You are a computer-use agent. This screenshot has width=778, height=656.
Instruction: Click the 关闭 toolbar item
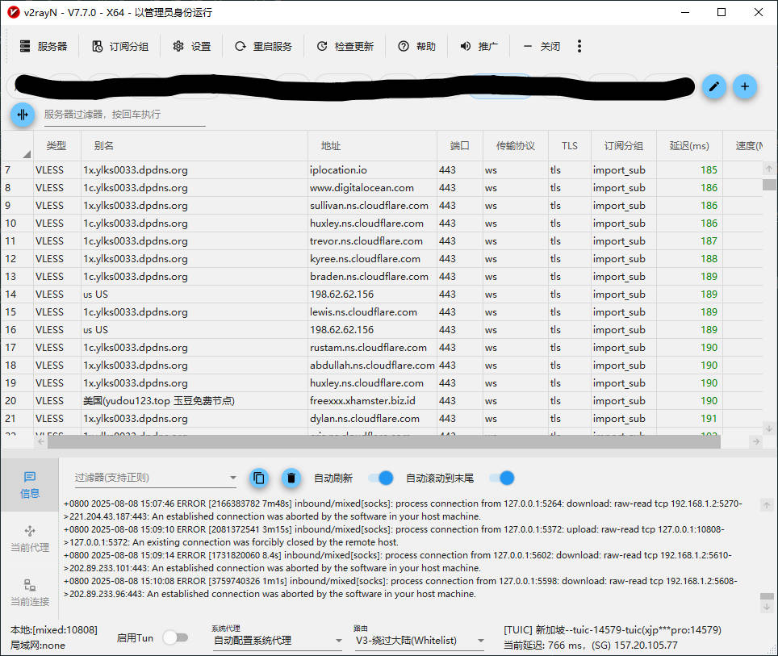[x=542, y=46]
